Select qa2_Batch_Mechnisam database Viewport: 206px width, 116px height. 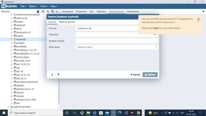[x=27, y=82]
